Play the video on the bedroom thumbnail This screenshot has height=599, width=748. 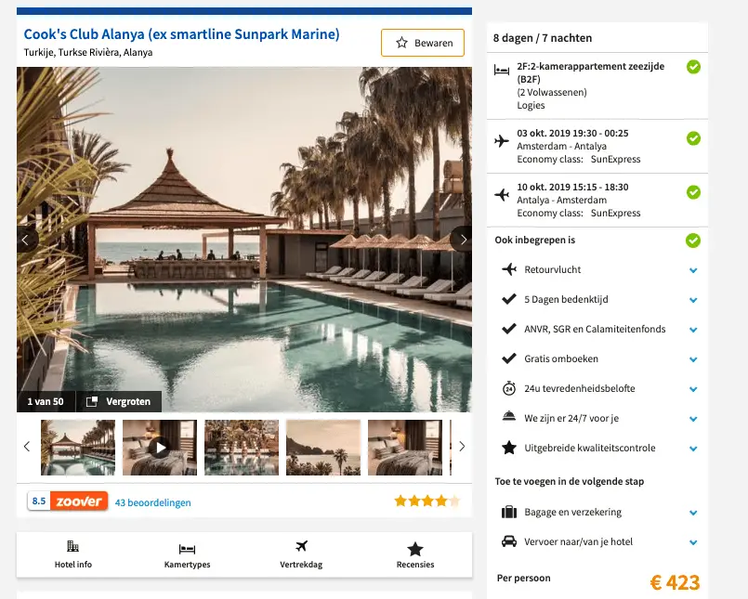pyautogui.click(x=160, y=448)
